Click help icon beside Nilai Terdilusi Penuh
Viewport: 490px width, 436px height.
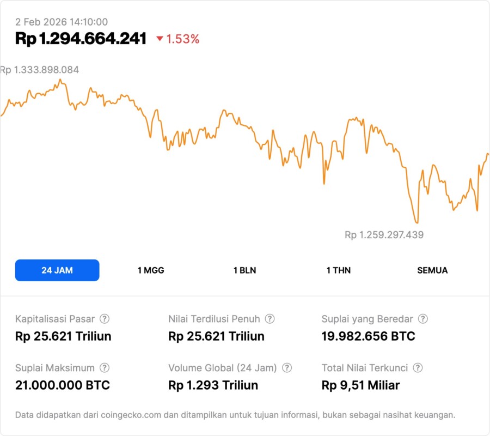coord(269,319)
